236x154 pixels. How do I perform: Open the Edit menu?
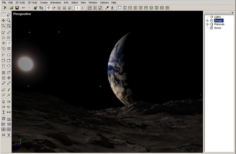pyautogui.click(x=11, y=3)
